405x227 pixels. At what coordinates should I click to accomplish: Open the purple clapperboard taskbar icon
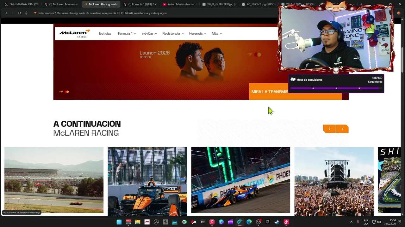[x=230, y=222]
